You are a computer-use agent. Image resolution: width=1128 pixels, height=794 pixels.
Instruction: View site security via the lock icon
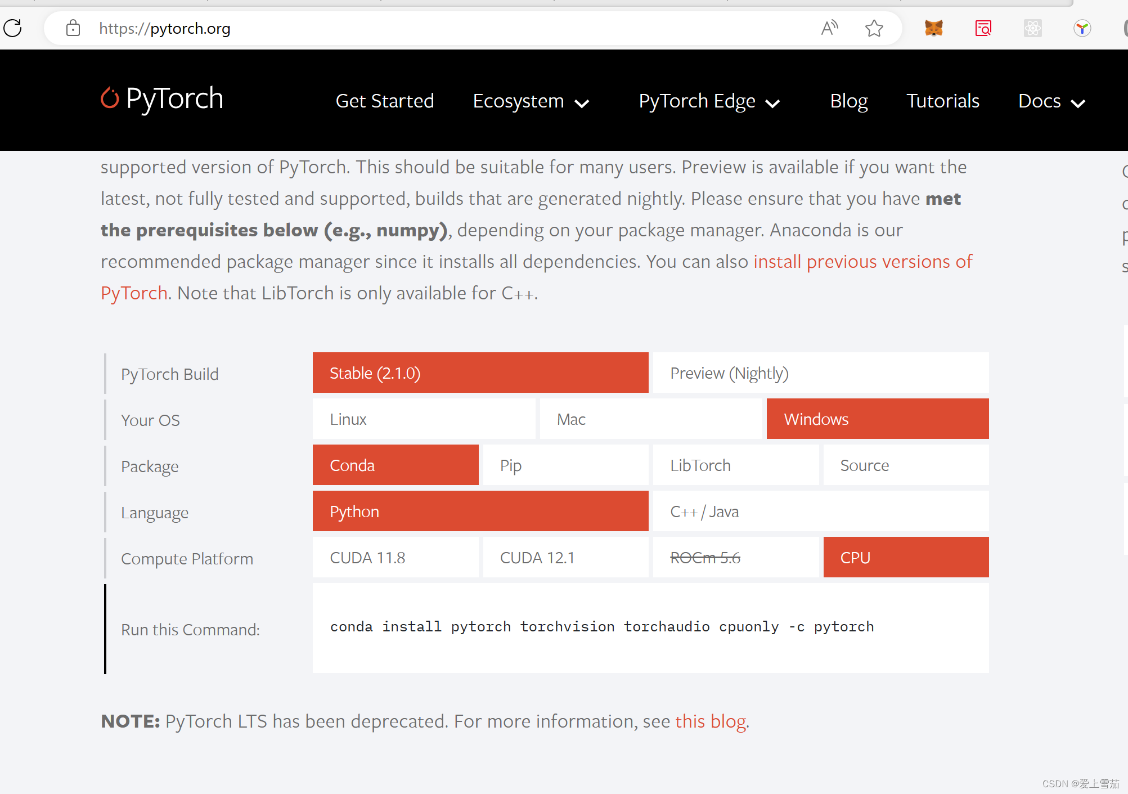(73, 28)
